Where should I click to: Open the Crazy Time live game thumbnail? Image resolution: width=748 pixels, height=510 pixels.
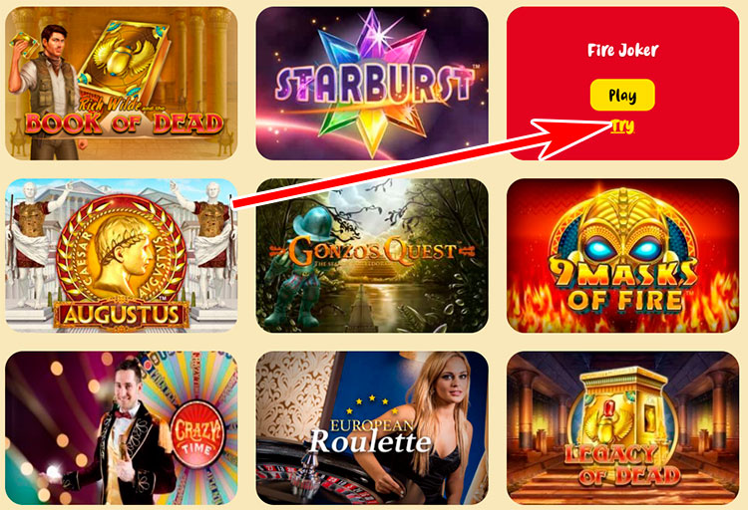tap(121, 428)
